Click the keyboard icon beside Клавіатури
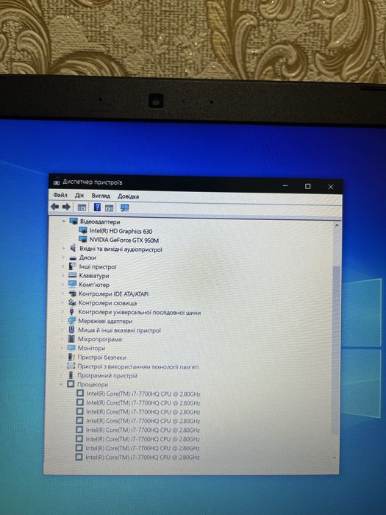 click(x=73, y=275)
